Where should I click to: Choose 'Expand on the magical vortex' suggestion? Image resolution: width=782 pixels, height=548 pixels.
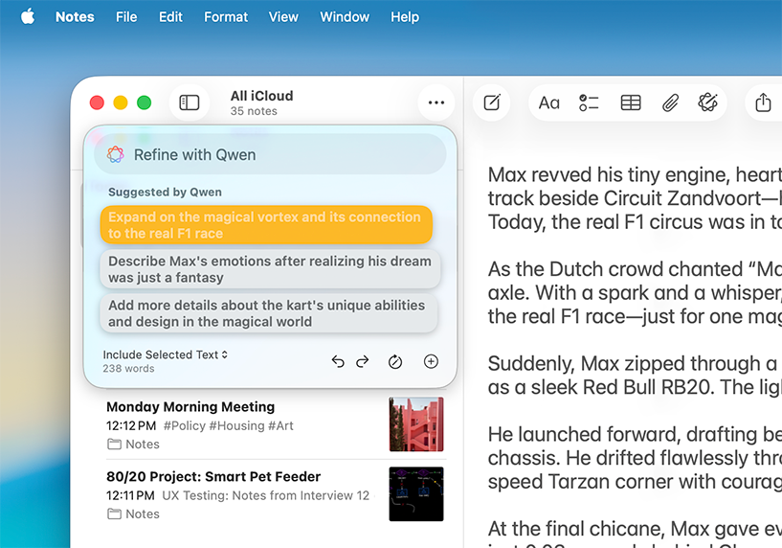click(x=266, y=225)
